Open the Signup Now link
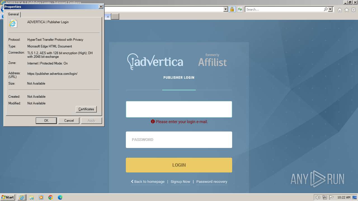 coord(180,182)
